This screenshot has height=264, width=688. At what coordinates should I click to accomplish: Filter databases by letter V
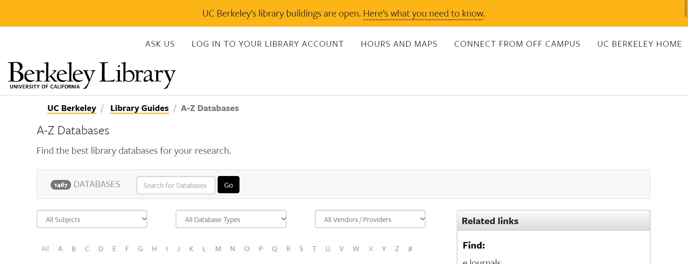(x=341, y=249)
